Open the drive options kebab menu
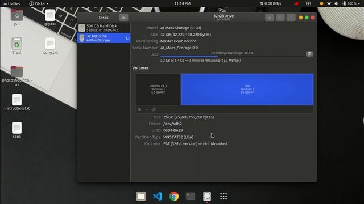Screen dimensions: 364x204 [291, 18]
